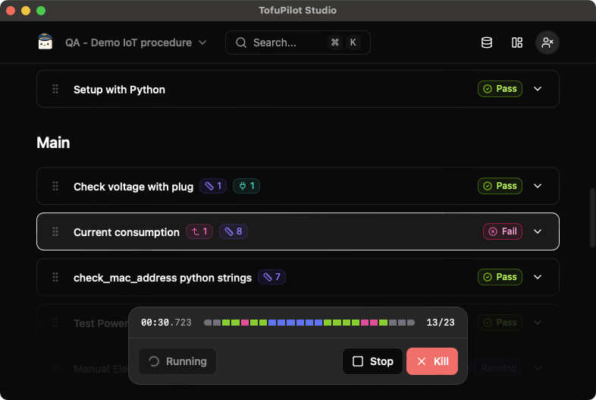This screenshot has width=596, height=400.
Task: Click the K shortcut key hint in Search
Action: [353, 43]
